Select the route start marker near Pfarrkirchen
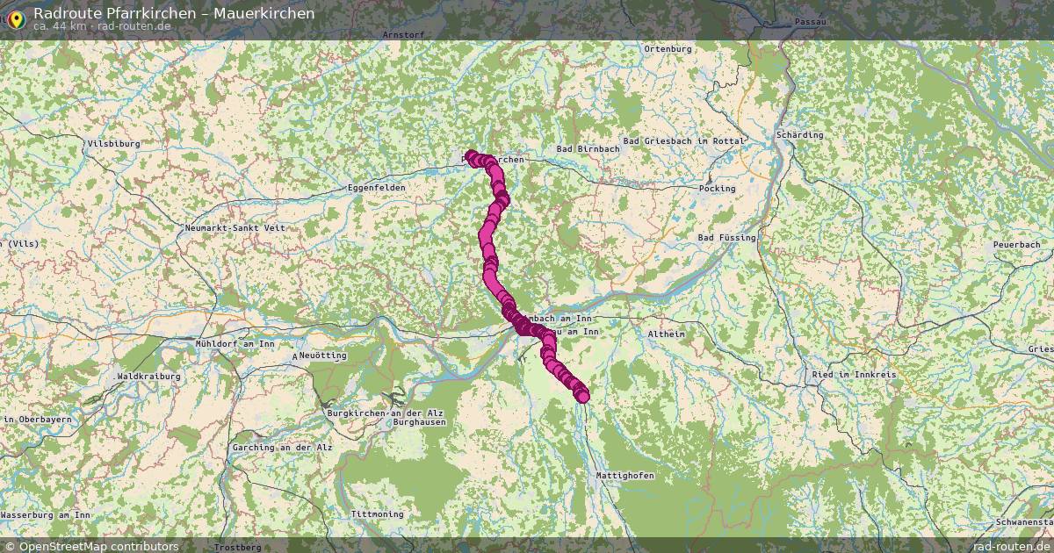This screenshot has height=553, width=1054. pos(472,156)
